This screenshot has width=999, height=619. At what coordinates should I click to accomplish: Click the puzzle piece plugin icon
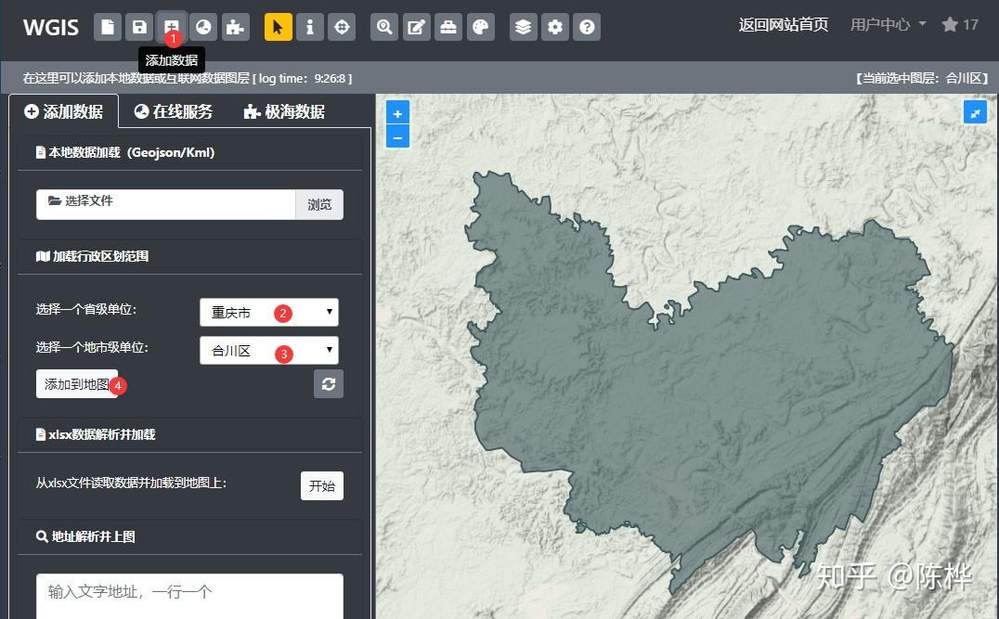235,27
